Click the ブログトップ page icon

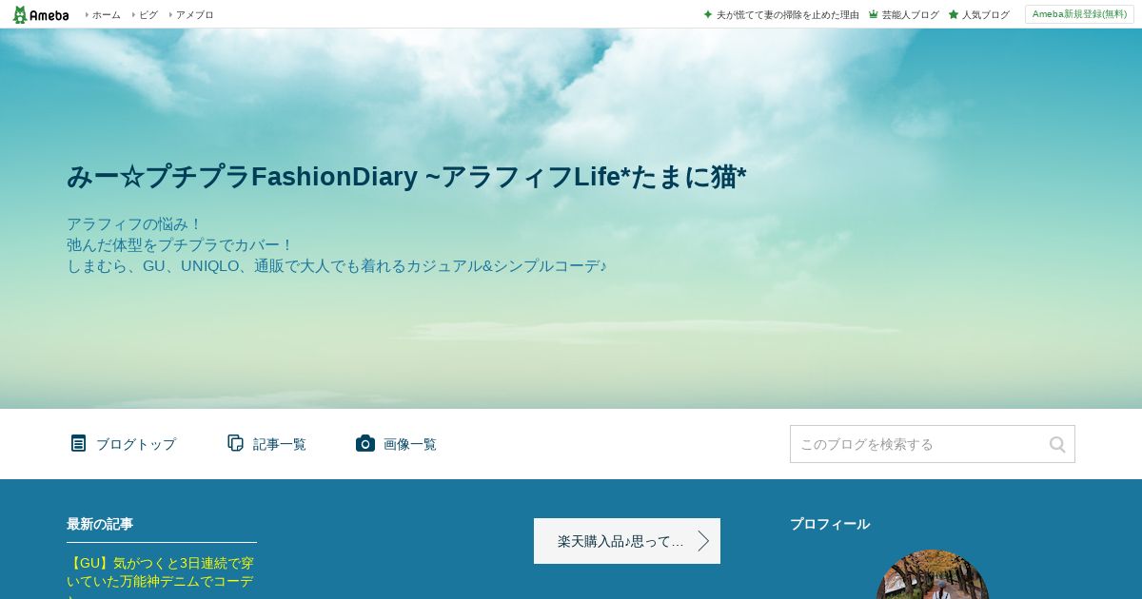click(78, 443)
